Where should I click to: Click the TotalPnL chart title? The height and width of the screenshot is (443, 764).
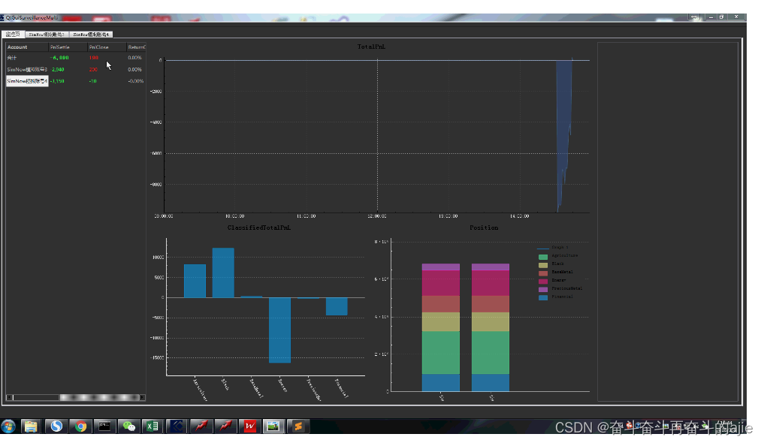(371, 47)
